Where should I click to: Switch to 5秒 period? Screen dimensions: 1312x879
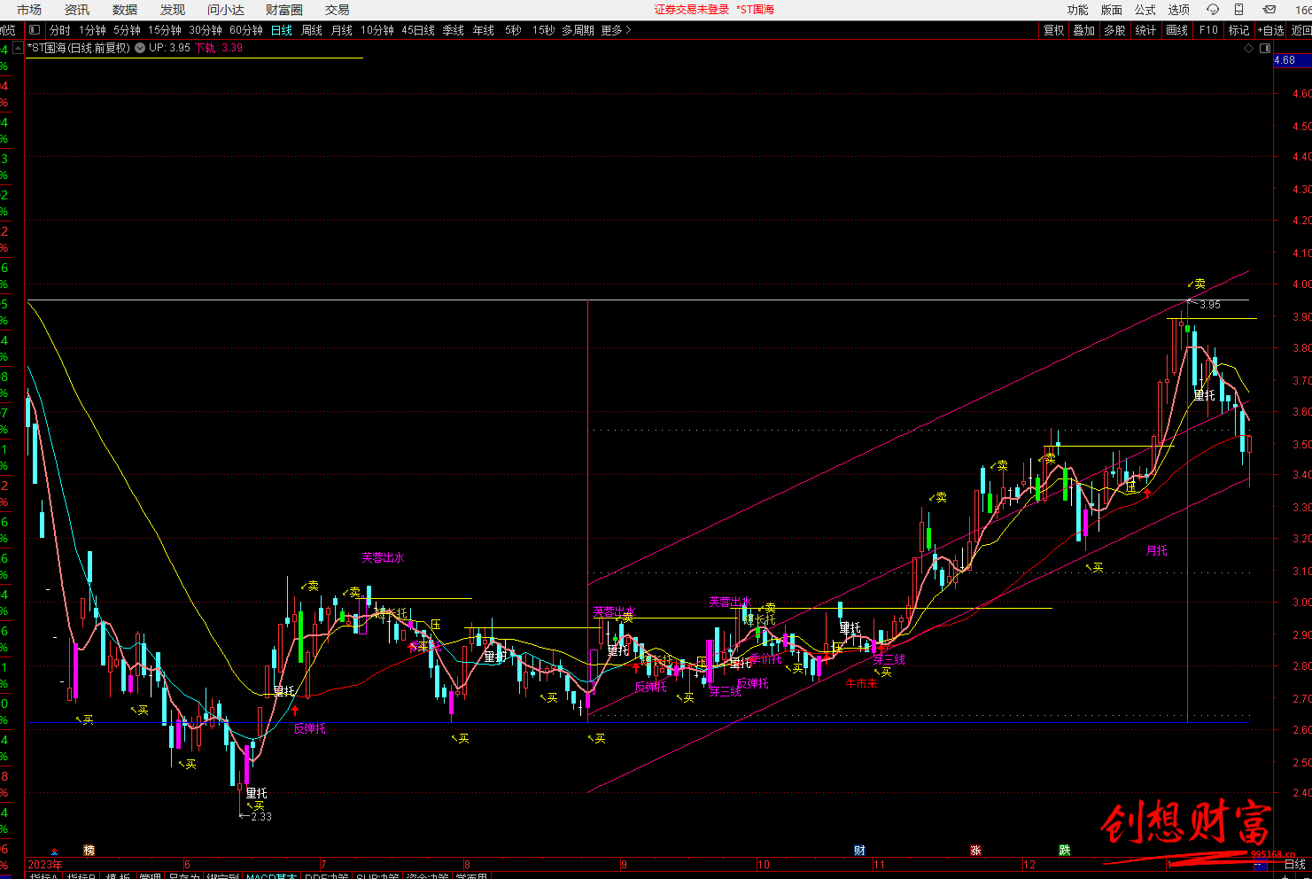tap(514, 30)
